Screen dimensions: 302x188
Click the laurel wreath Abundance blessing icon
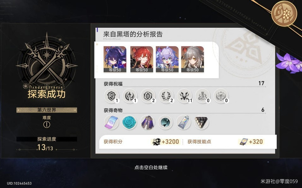tap(166, 96)
